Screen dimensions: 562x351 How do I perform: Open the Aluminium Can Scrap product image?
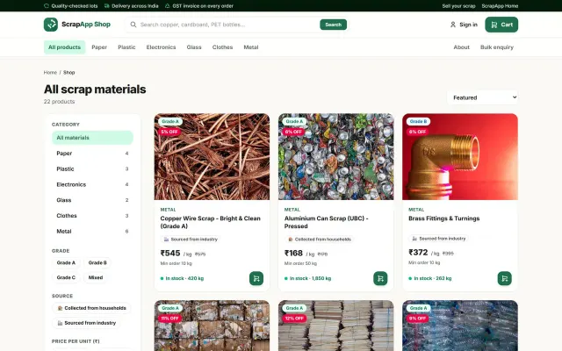pos(335,157)
